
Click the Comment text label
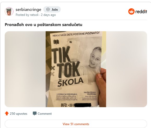[45, 114]
